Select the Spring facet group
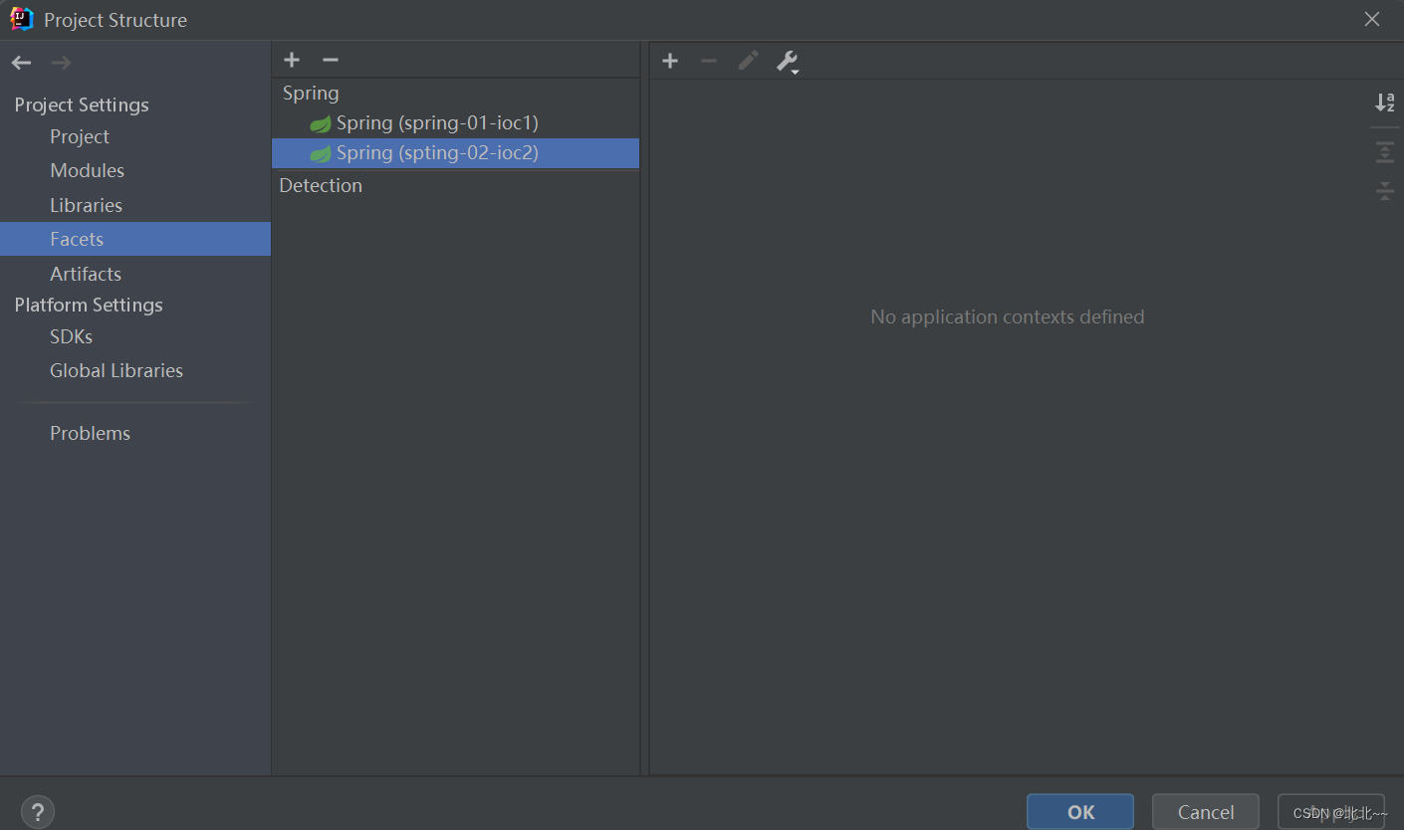1404x830 pixels. coord(311,93)
